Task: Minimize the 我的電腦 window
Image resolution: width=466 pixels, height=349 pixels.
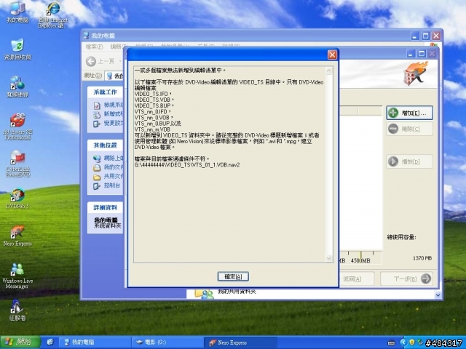Action: pyautogui.click(x=415, y=36)
